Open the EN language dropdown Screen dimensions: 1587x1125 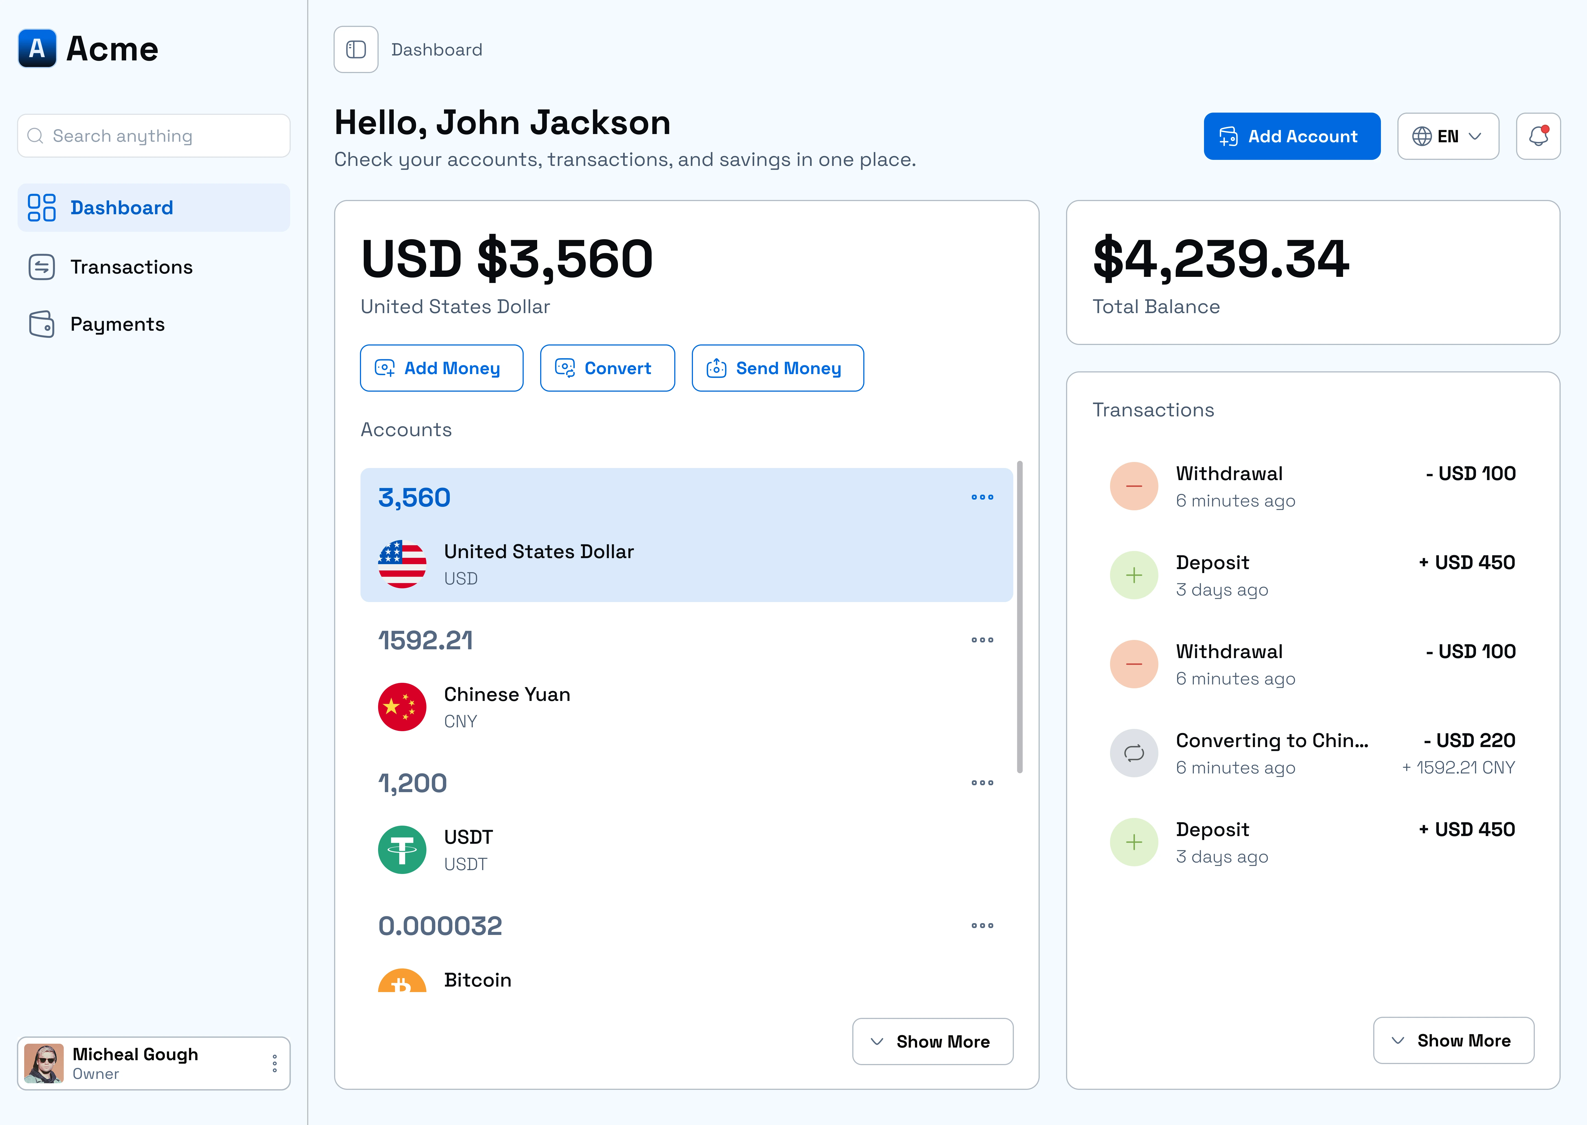tap(1448, 137)
